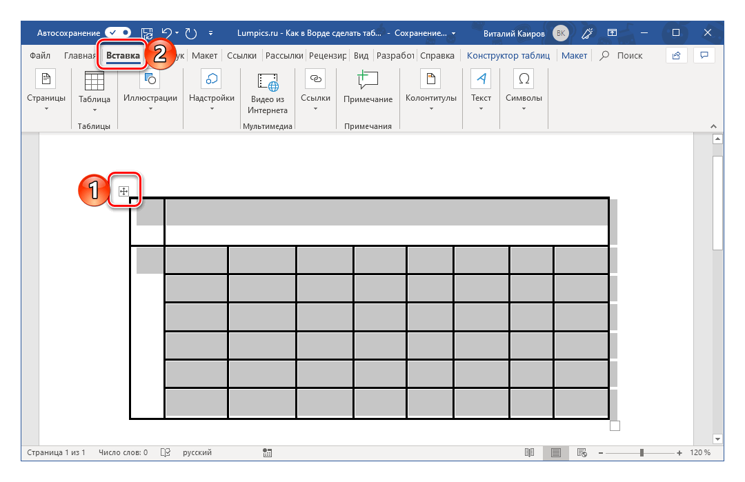Viewport: 745px width, 482px height.
Task: Click the Save icon in title bar
Action: [147, 32]
